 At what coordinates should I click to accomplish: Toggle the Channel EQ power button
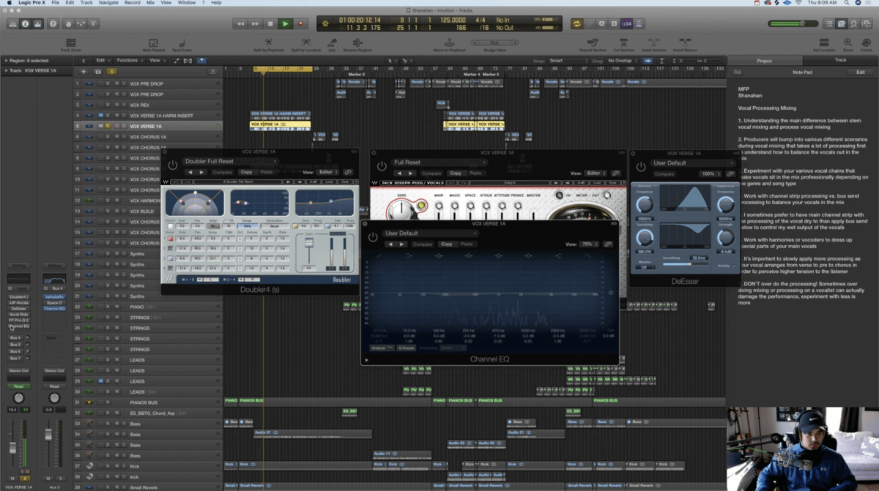[x=373, y=237]
